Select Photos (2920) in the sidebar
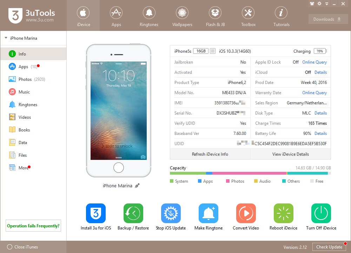Image resolution: width=351 pixels, height=253 pixels. click(x=33, y=79)
